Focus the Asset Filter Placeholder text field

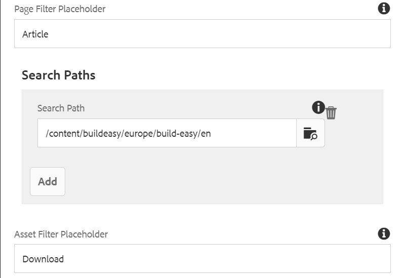(x=202, y=259)
